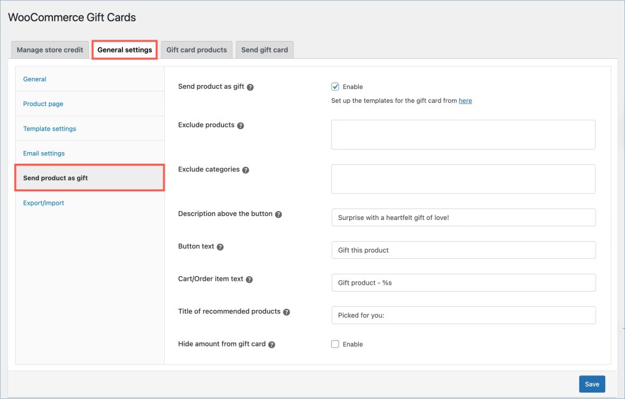
Task: Click help icon beside Button text
Action: [x=220, y=247]
